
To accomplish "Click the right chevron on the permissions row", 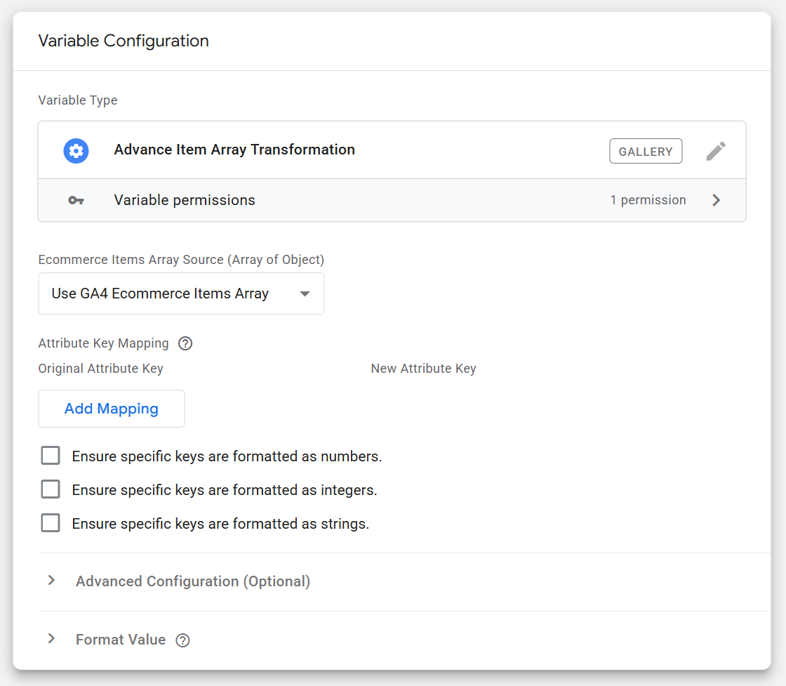I will [717, 200].
